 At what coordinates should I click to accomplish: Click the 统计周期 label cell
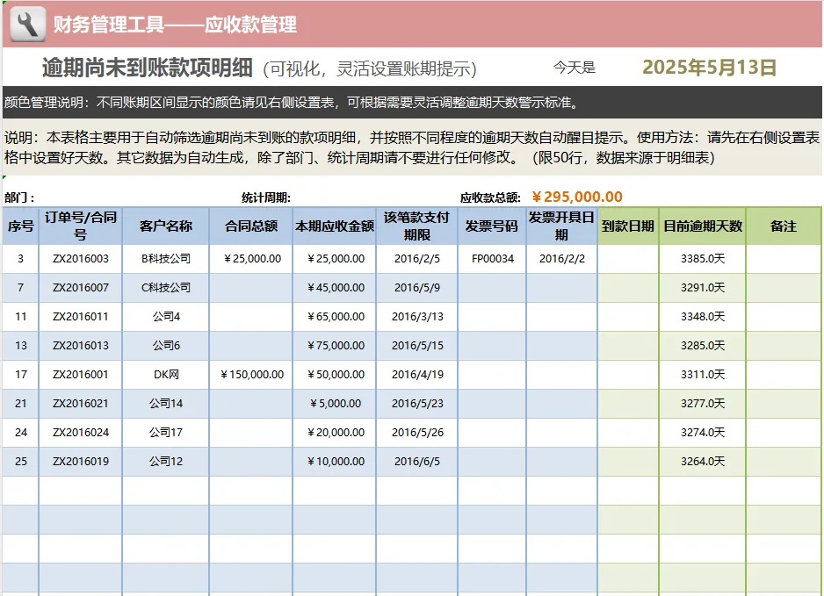[266, 198]
